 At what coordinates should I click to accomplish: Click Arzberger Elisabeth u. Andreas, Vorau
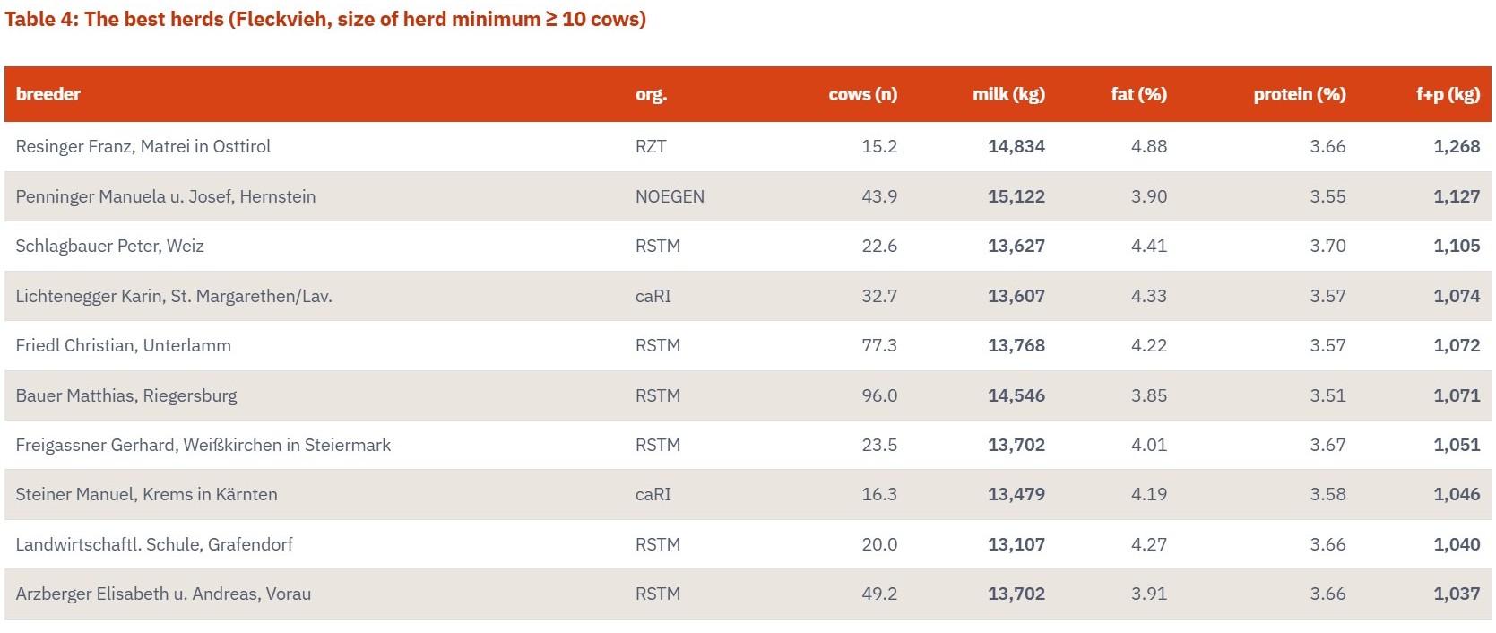coord(163,594)
